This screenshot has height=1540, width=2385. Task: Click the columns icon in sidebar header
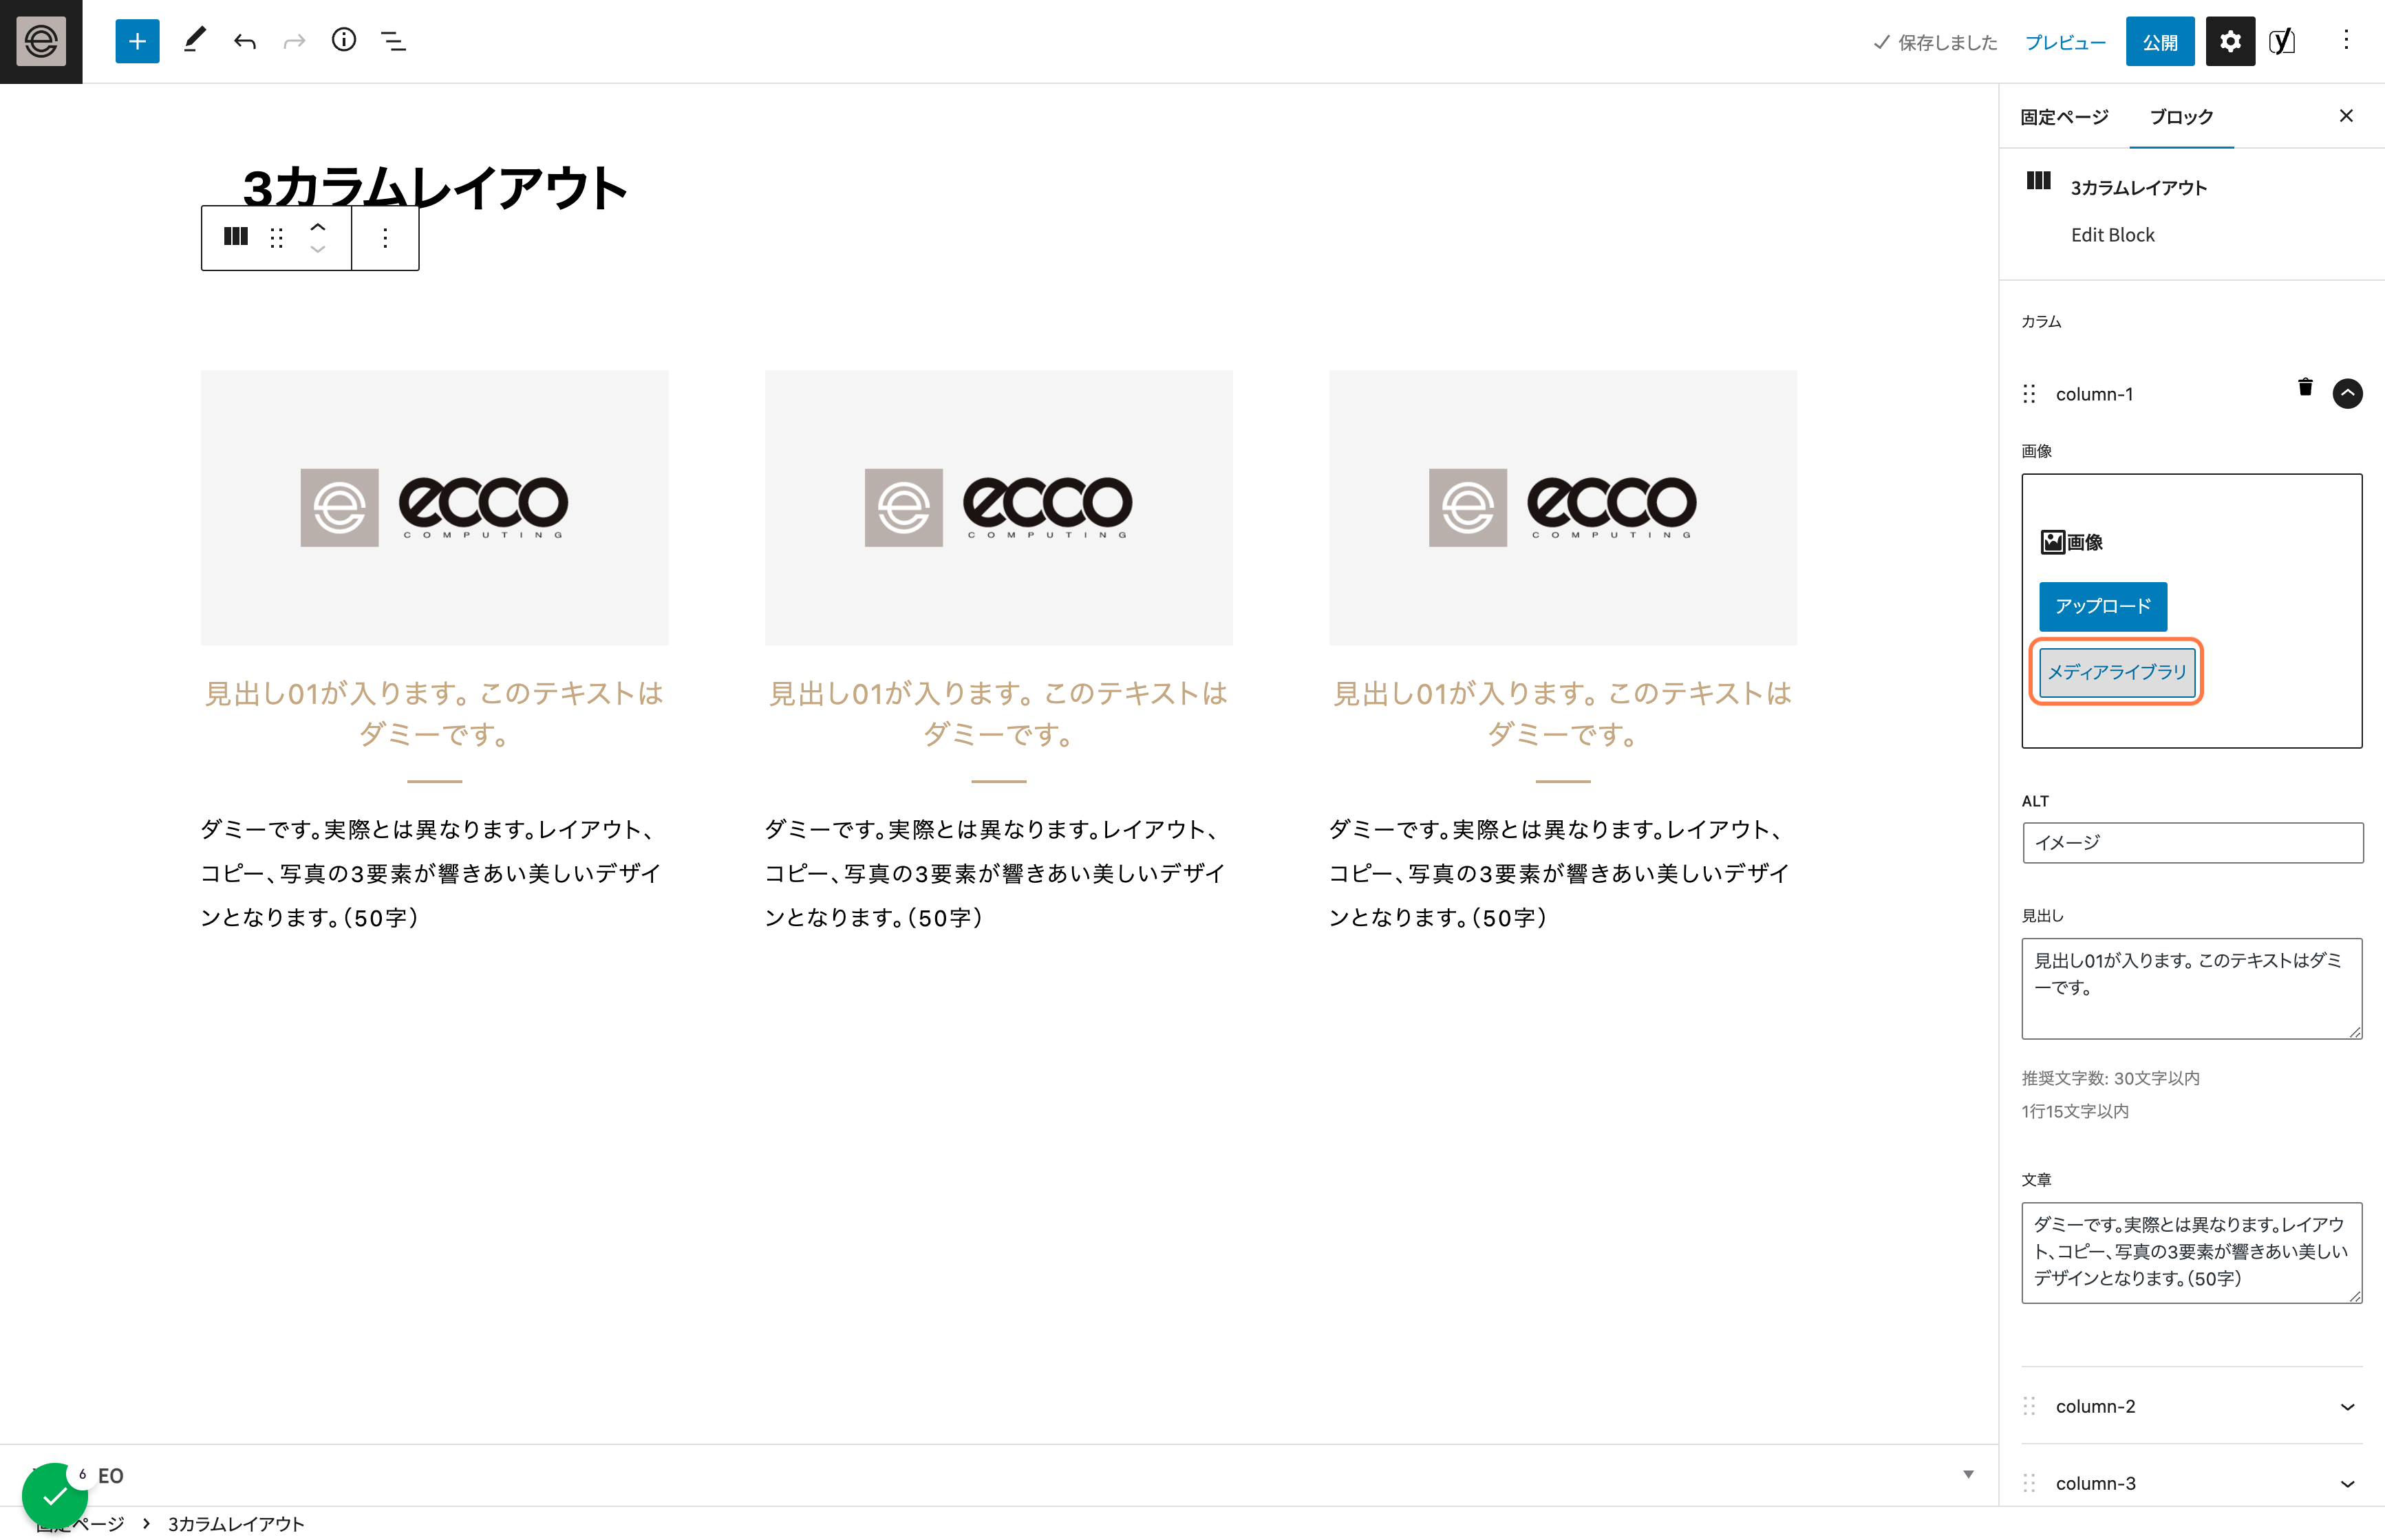(x=2038, y=181)
